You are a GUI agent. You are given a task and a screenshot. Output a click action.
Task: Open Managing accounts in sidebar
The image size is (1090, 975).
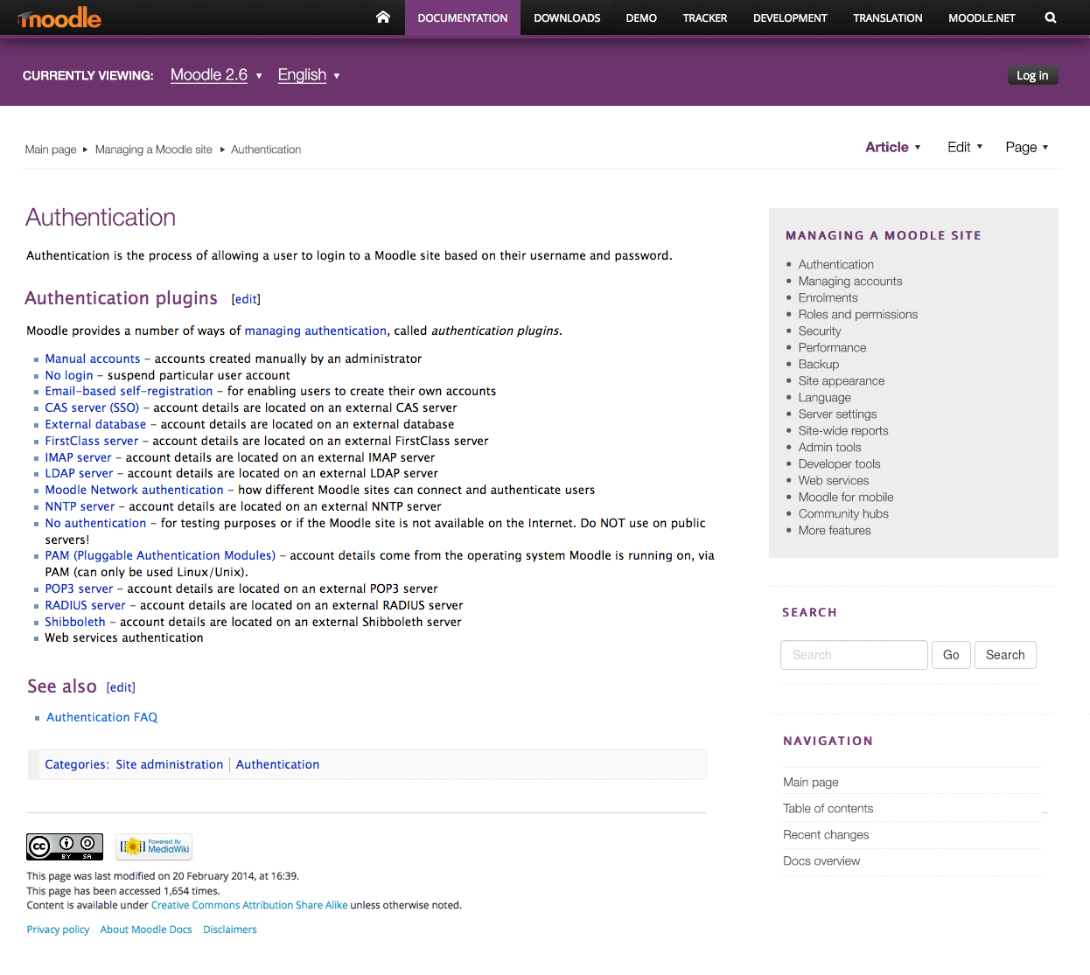click(x=850, y=281)
